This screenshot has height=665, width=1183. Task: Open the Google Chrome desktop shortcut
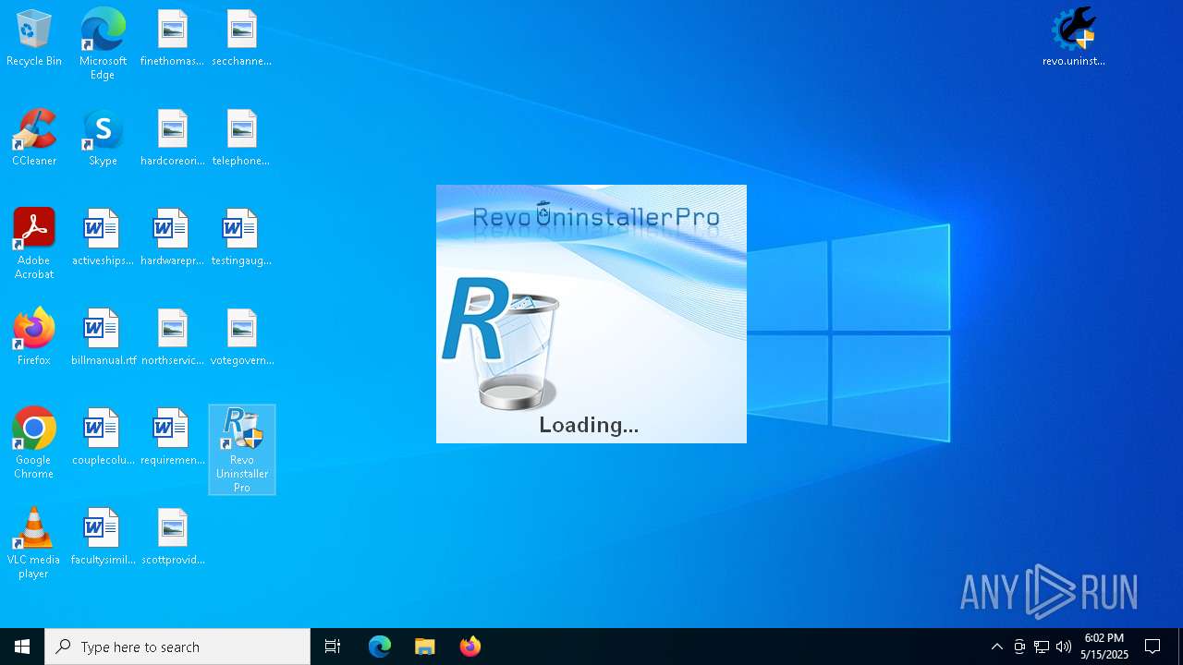coord(34,443)
